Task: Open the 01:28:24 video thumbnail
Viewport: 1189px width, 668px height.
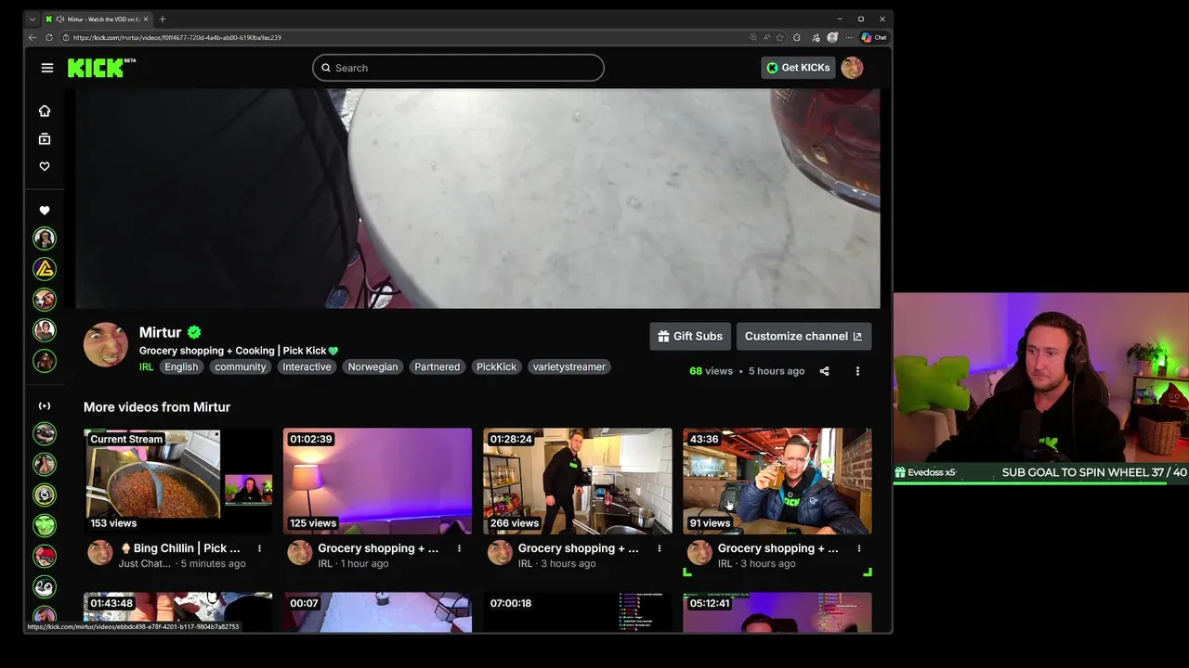Action: click(577, 481)
